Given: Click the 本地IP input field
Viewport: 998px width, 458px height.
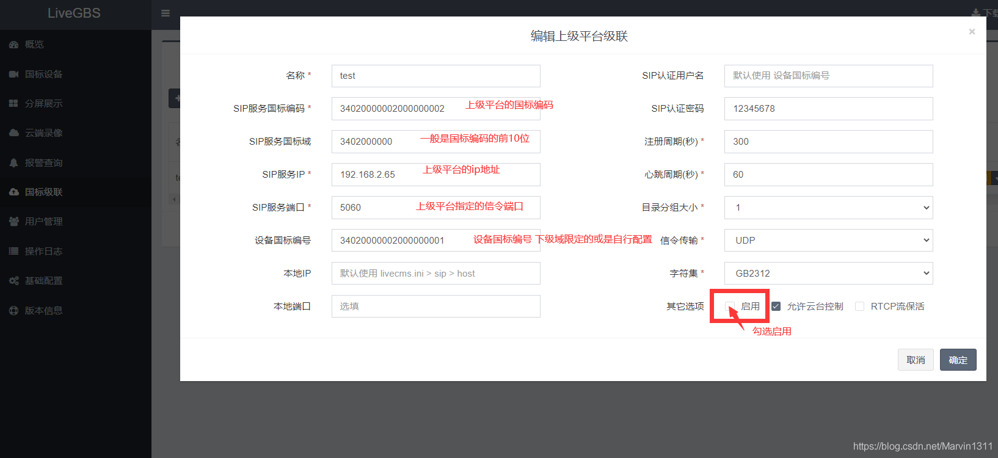Looking at the screenshot, I should (x=436, y=274).
